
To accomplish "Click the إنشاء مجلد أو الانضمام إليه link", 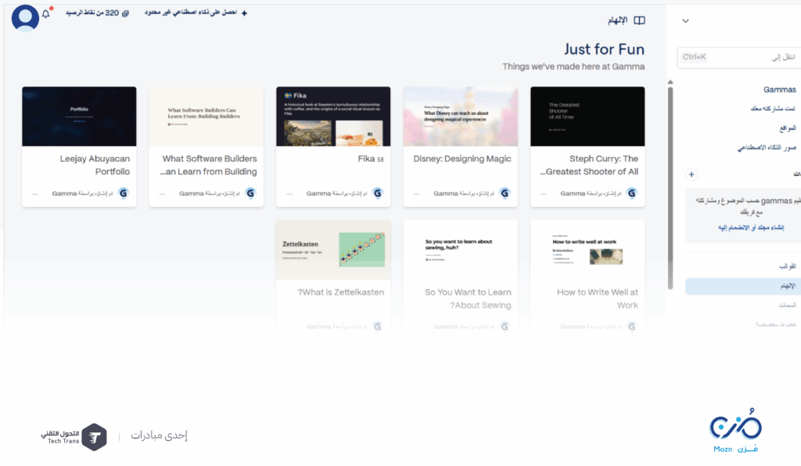I will click(x=751, y=228).
